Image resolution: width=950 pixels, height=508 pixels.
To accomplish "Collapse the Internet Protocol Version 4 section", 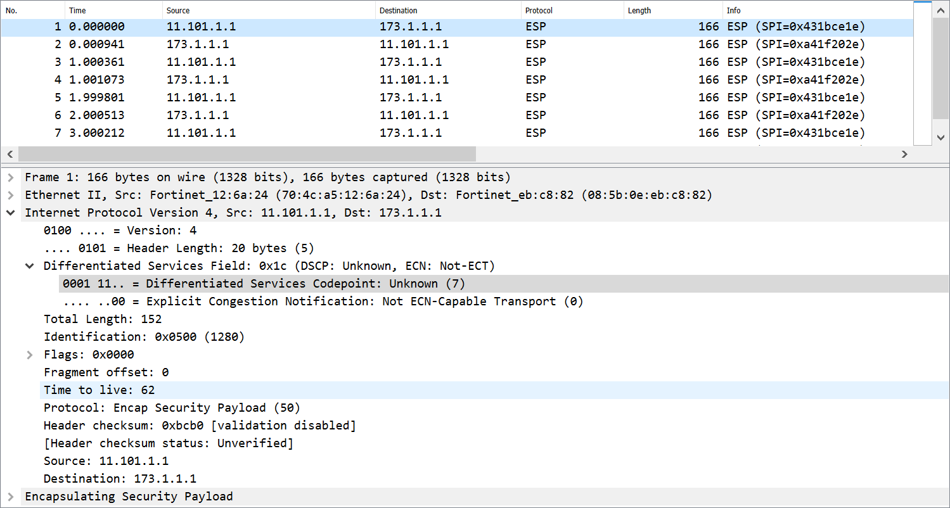I will click(11, 213).
